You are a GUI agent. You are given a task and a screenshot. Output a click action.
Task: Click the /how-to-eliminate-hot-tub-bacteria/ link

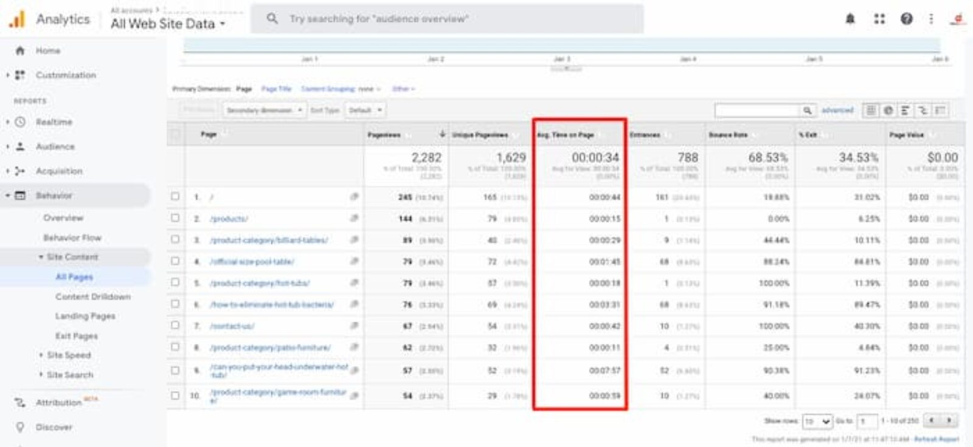pos(272,304)
